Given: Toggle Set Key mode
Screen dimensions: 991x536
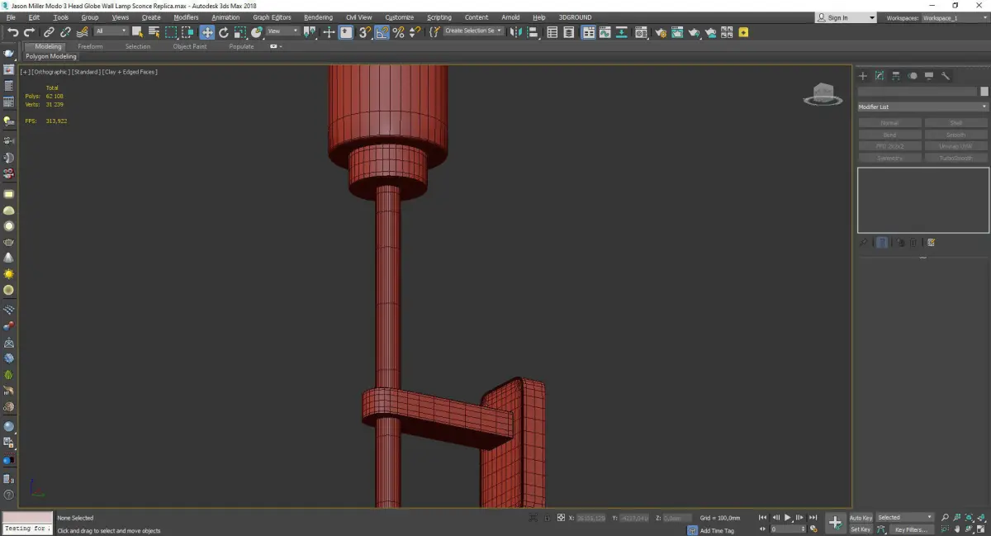Looking at the screenshot, I should tap(861, 529).
